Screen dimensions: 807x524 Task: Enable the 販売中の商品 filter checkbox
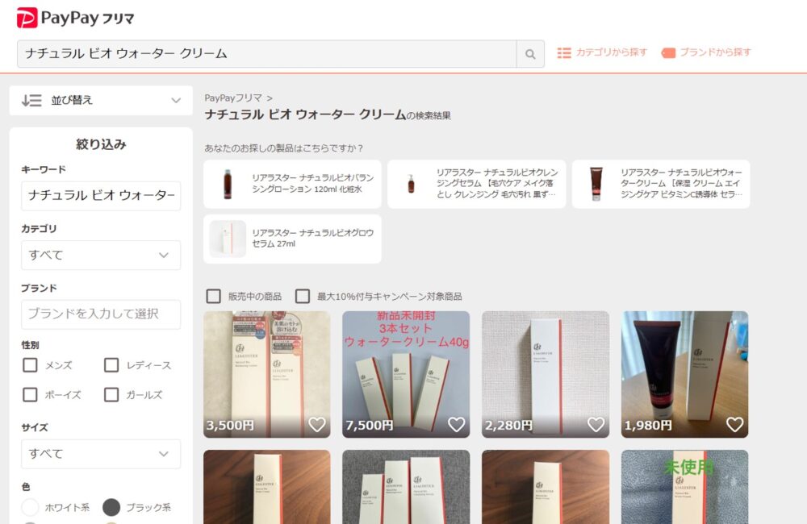[214, 296]
